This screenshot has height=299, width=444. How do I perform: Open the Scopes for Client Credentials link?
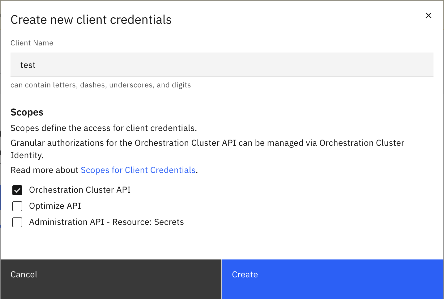pyautogui.click(x=138, y=170)
